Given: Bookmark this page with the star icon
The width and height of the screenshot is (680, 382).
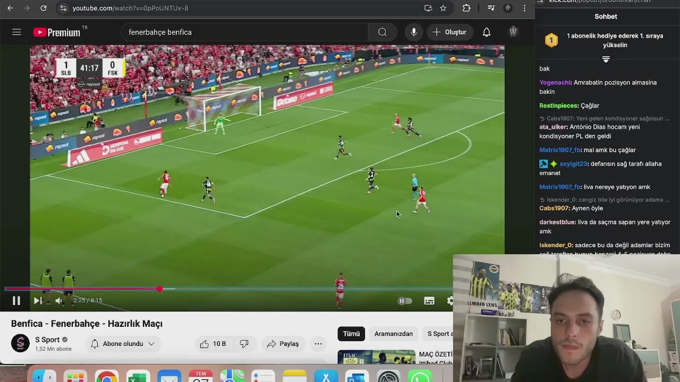Looking at the screenshot, I should [443, 8].
